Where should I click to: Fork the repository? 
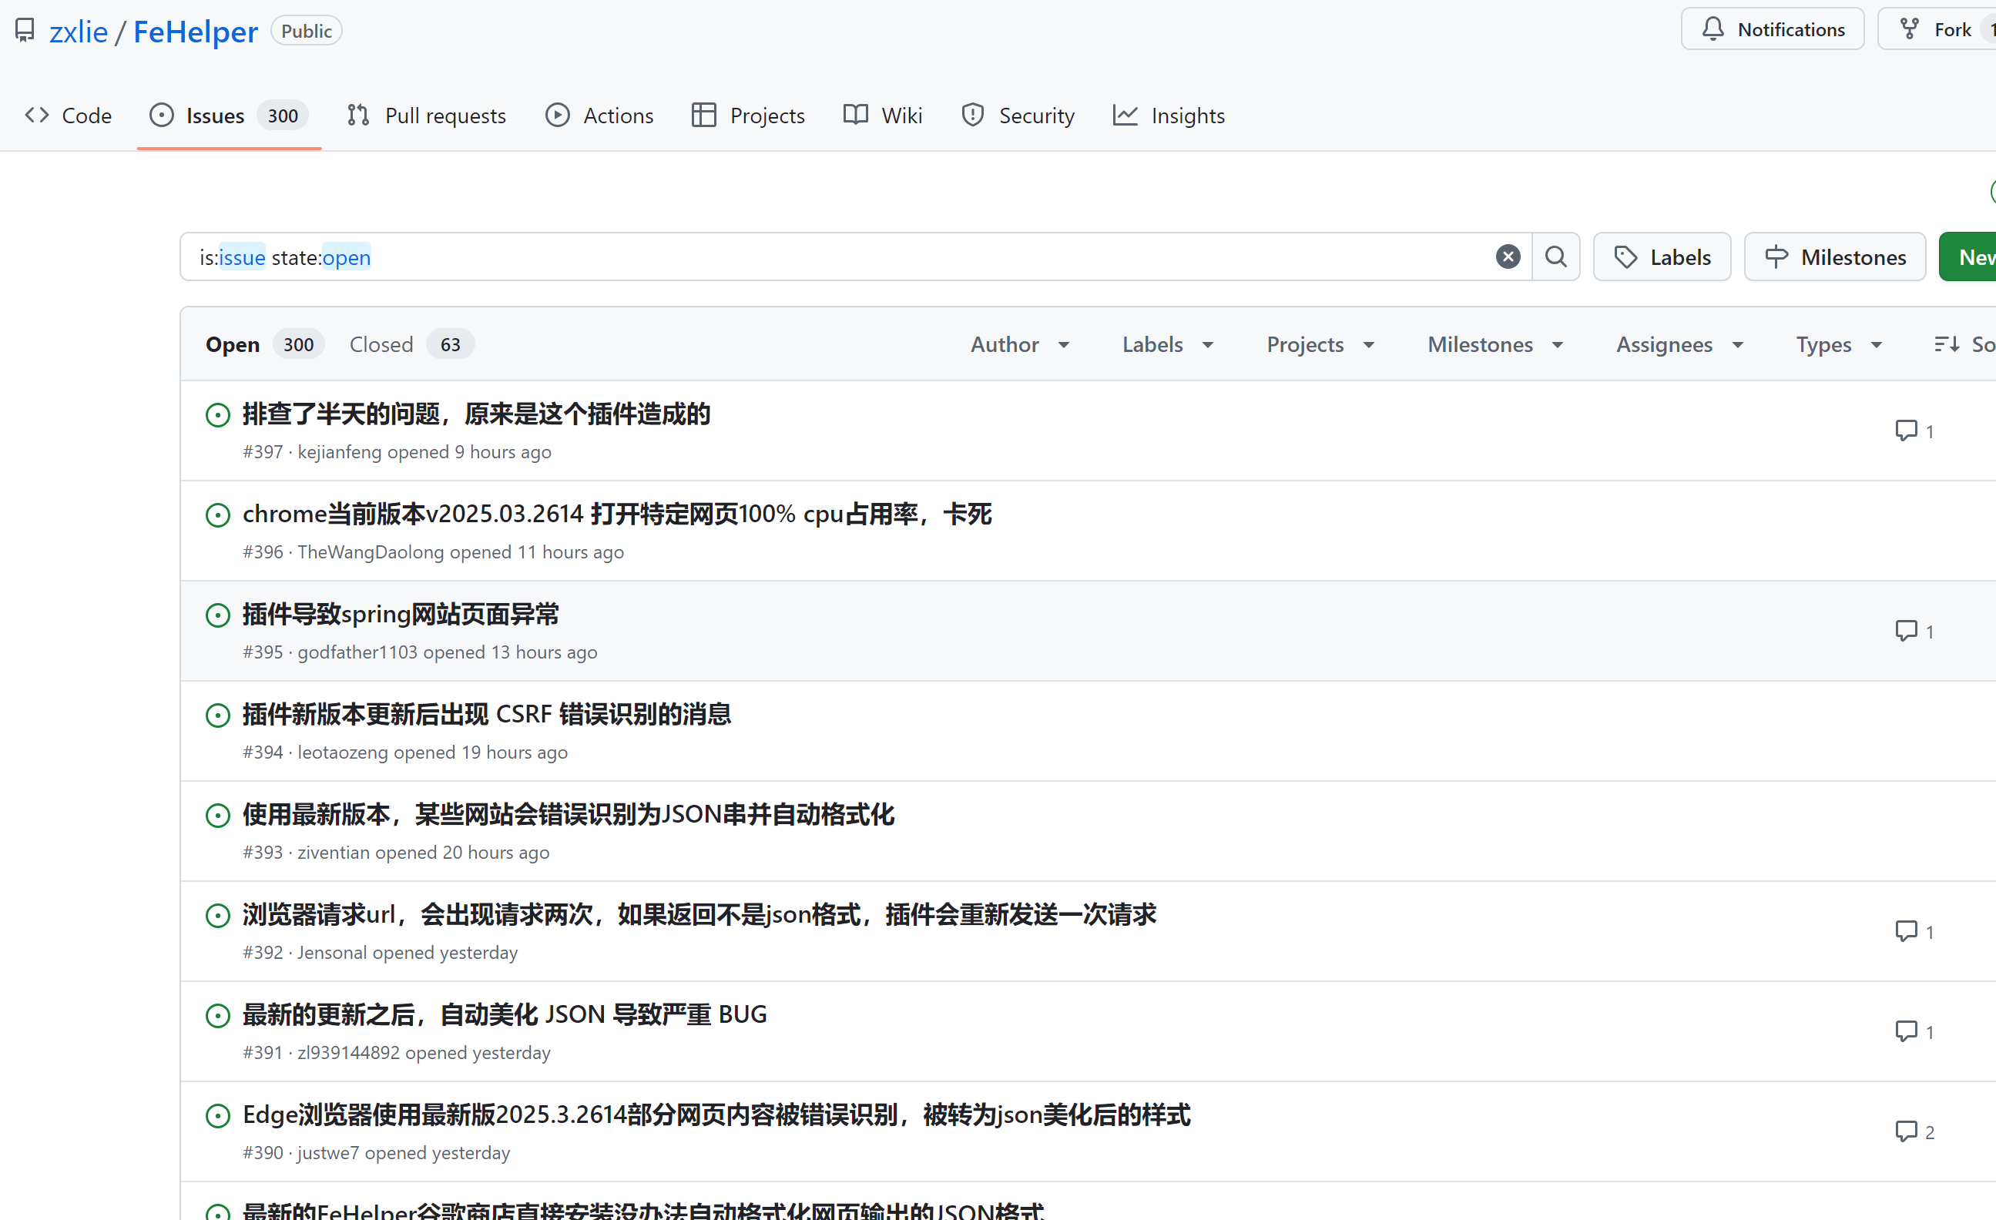(1936, 29)
